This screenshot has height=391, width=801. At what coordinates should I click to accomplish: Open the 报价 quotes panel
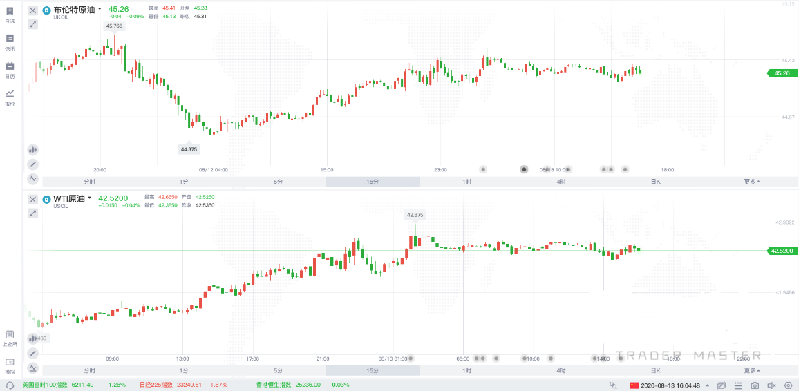[x=10, y=97]
